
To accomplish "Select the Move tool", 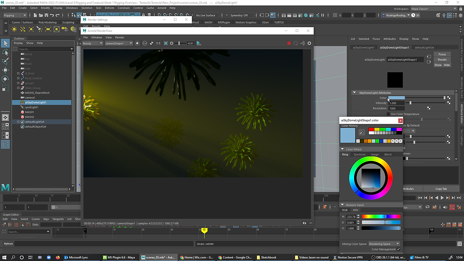I will pyautogui.click(x=5, y=70).
